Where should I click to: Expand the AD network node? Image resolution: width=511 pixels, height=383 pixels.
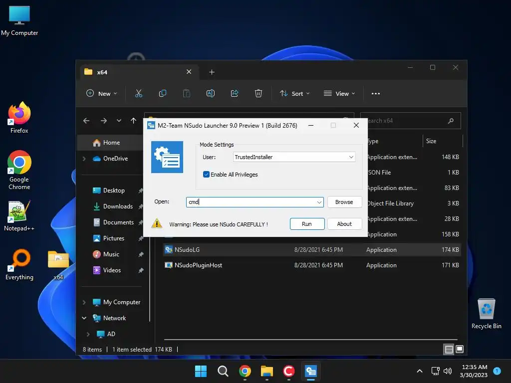88,334
